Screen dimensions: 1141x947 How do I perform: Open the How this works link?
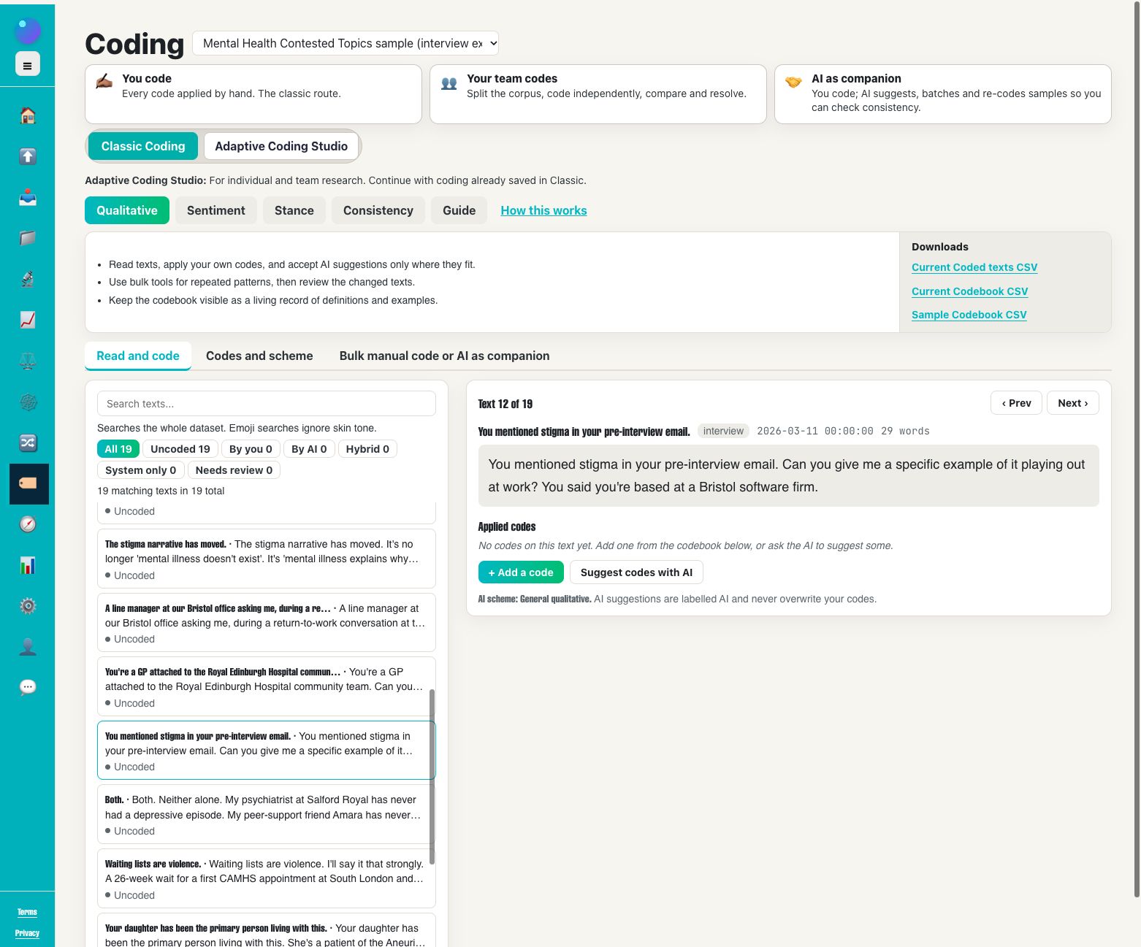click(543, 210)
